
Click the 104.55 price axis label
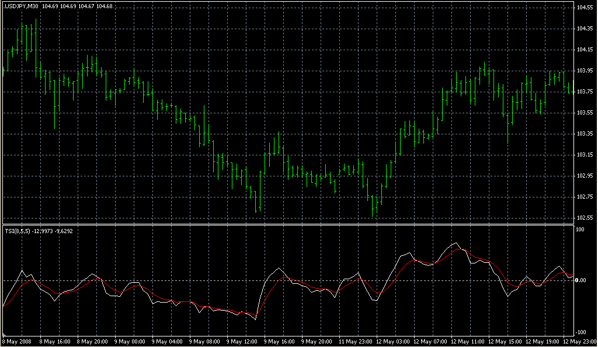coord(585,8)
